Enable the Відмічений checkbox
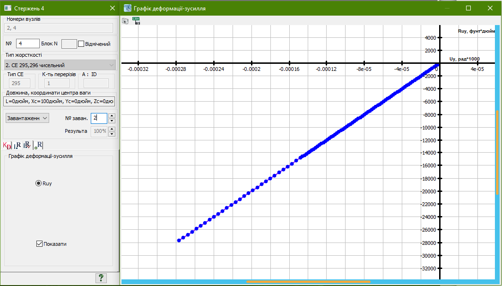Screen dimensions: 502x286 81,44
